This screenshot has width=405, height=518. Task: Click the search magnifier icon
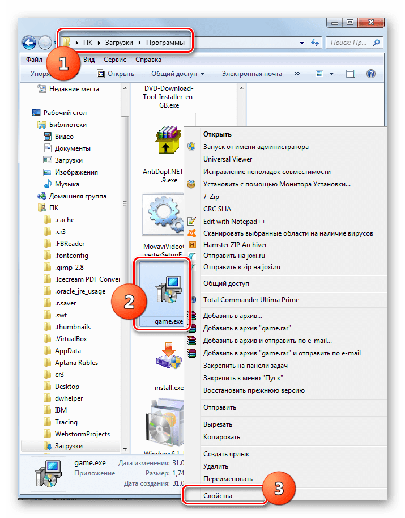pyautogui.click(x=376, y=43)
